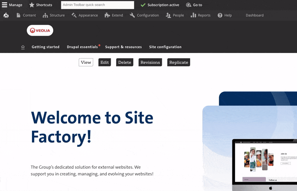The image size is (297, 191).
Task: Open the Drupal essentials menu
Action: coord(82,47)
